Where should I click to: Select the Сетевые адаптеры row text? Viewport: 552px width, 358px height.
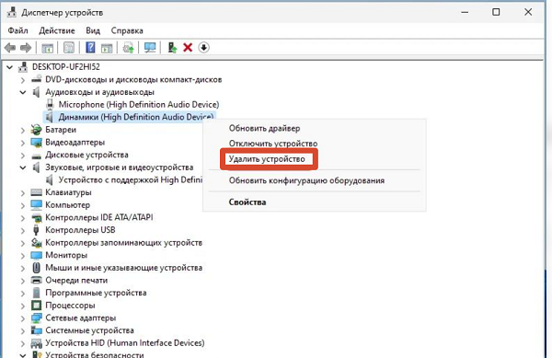tap(81, 318)
